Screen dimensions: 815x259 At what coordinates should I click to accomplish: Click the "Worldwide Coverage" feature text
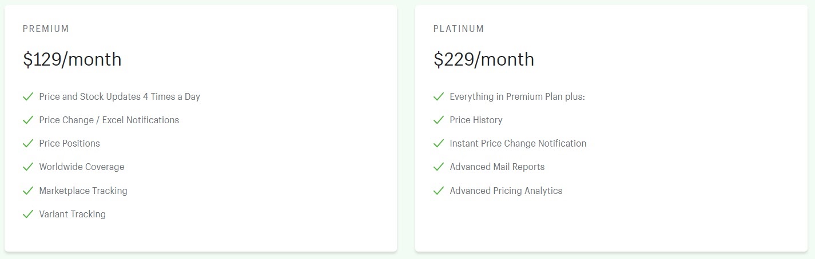(x=82, y=167)
